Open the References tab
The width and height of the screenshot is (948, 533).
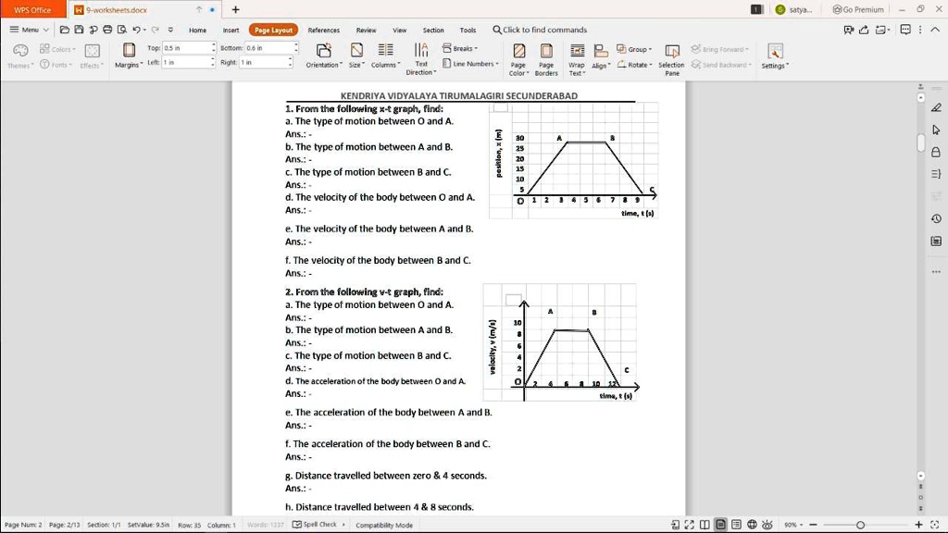click(x=323, y=30)
